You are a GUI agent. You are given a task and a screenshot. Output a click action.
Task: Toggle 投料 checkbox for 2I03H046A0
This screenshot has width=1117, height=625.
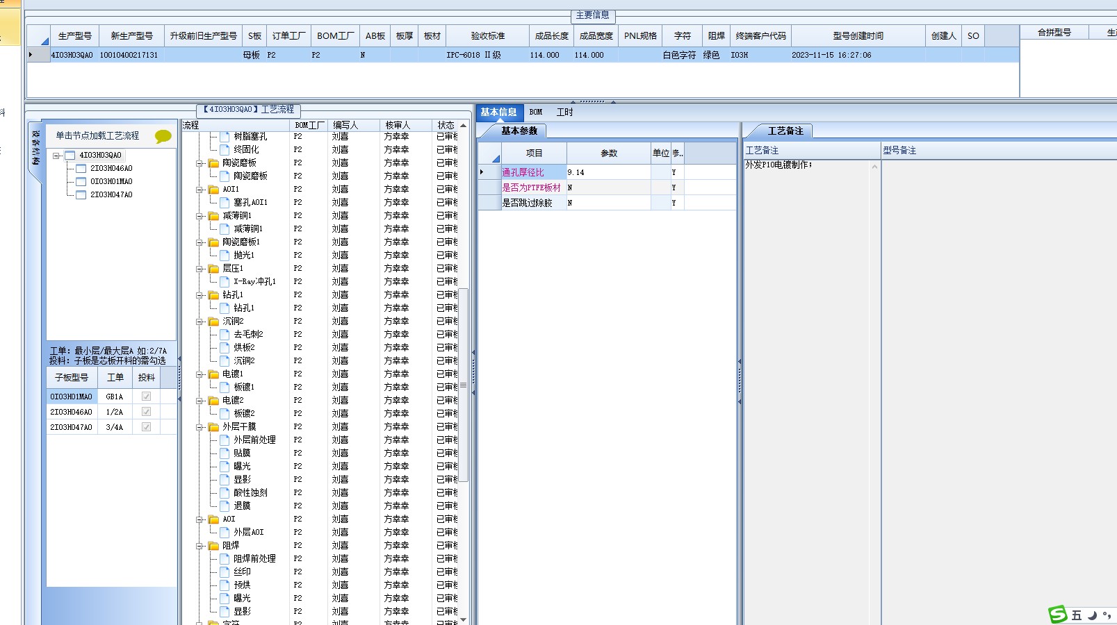click(x=146, y=412)
